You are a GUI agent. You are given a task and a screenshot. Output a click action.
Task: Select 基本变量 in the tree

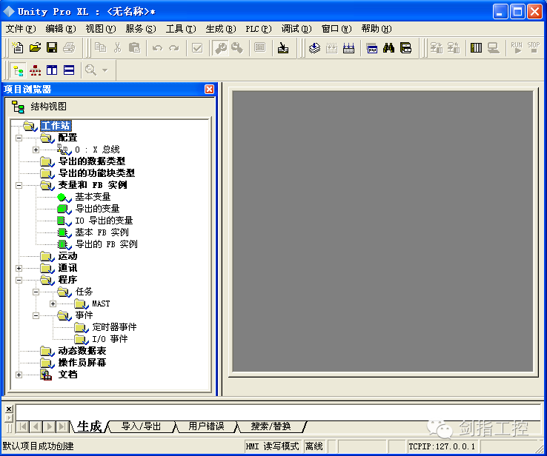pos(93,197)
